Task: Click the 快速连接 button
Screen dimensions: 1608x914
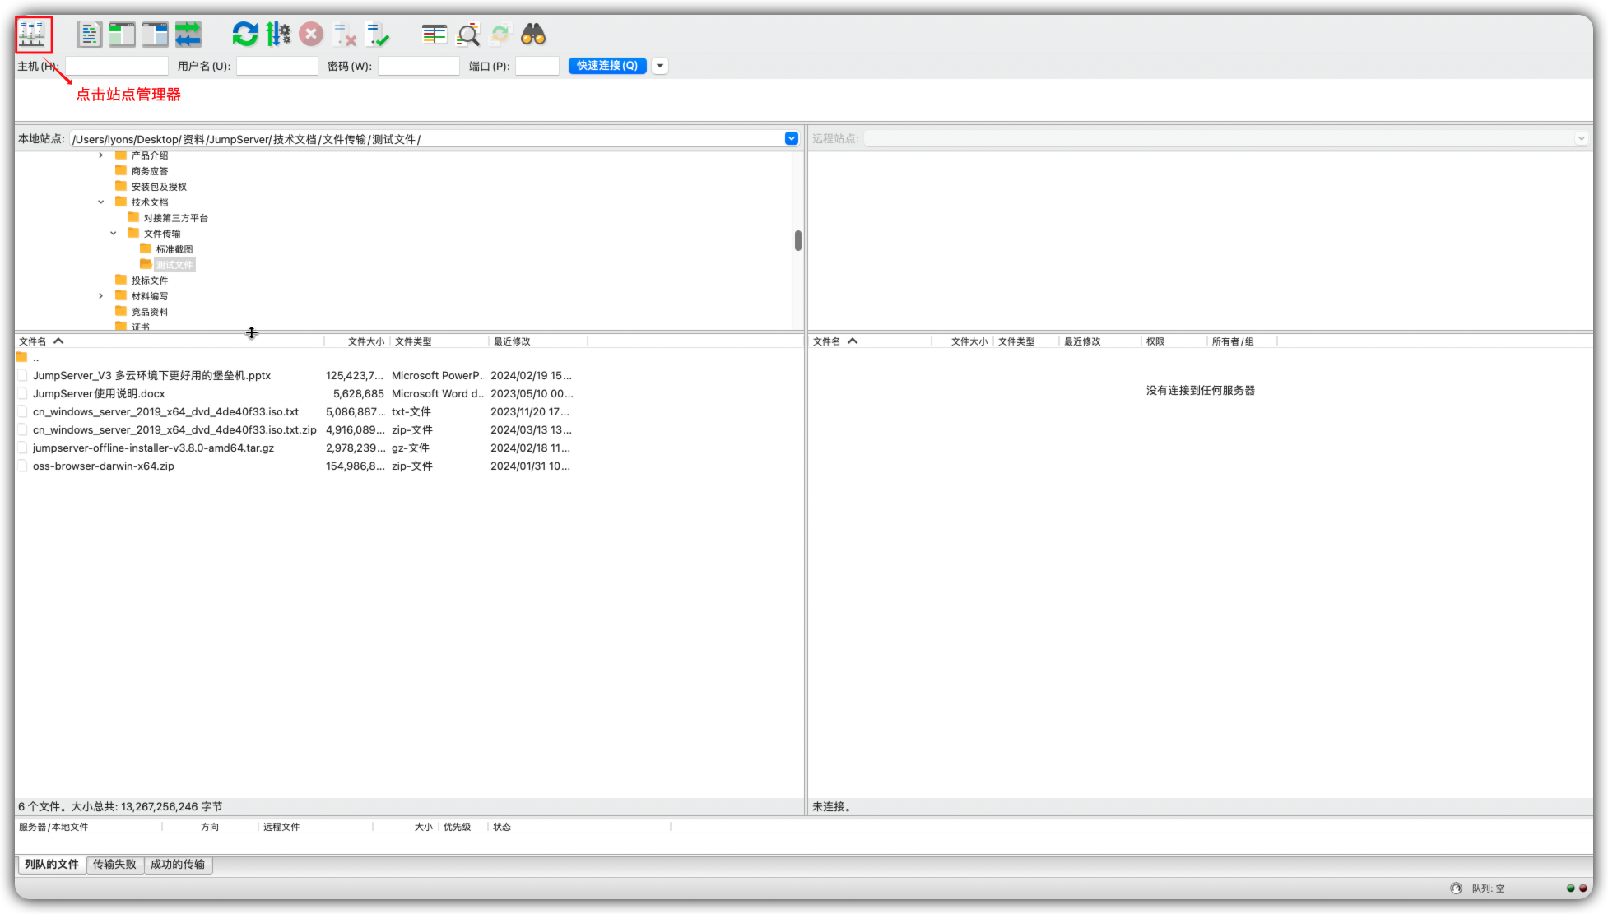Action: point(607,66)
